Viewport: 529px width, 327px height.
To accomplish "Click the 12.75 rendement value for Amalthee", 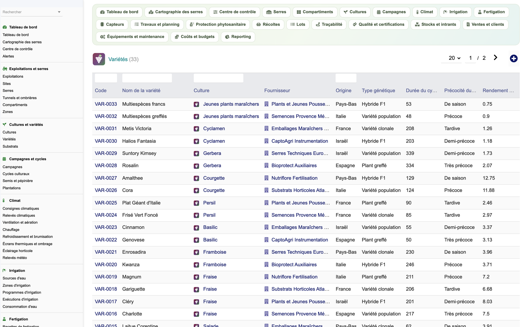I will tap(489, 178).
